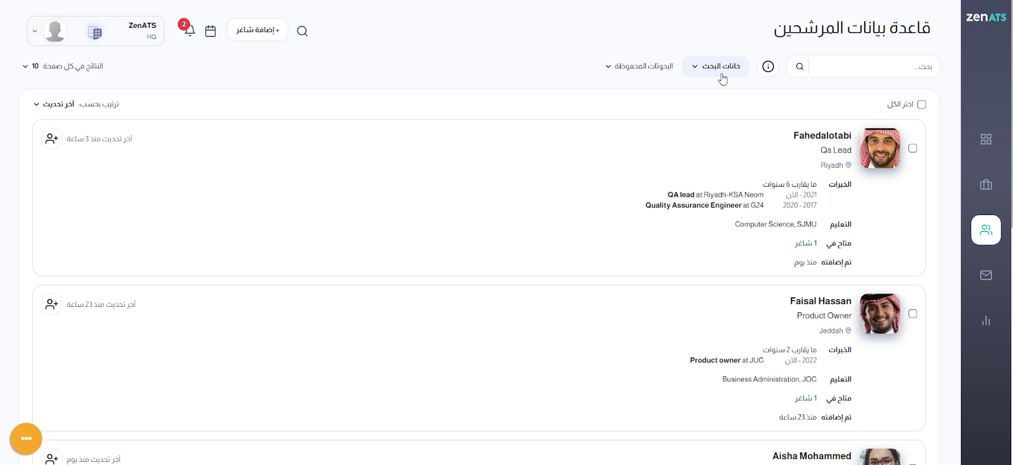Viewport: 1013px width, 465px height.
Task: Click the ZenATS HQ building icon
Action: pyautogui.click(x=95, y=32)
